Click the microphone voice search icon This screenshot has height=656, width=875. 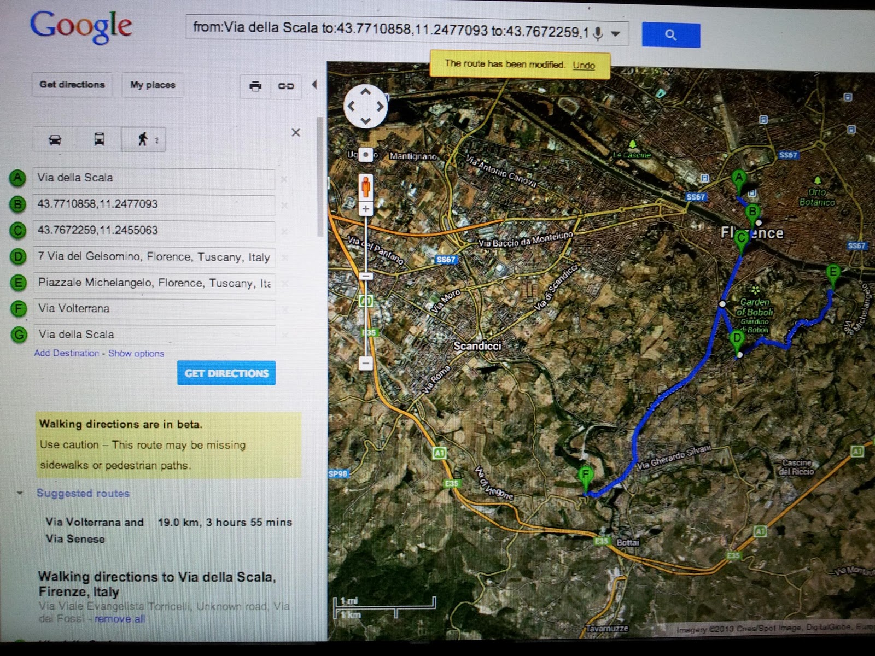(598, 34)
